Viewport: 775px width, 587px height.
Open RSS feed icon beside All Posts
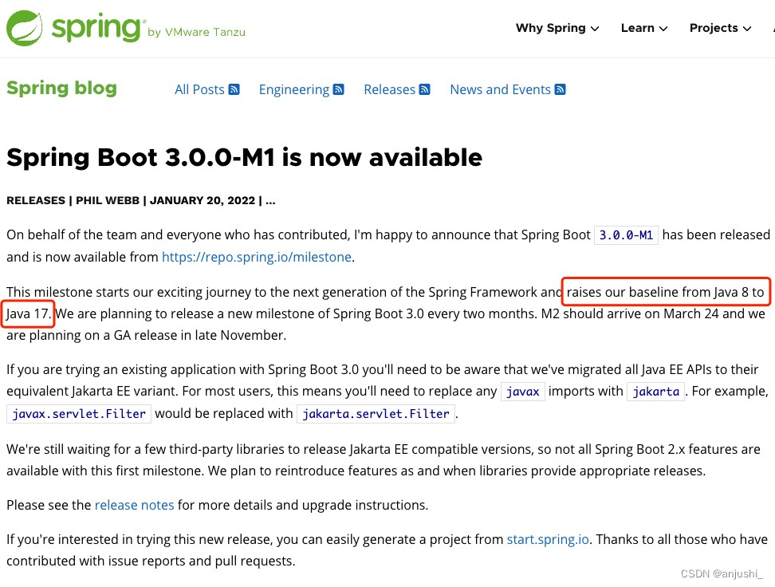pos(234,89)
